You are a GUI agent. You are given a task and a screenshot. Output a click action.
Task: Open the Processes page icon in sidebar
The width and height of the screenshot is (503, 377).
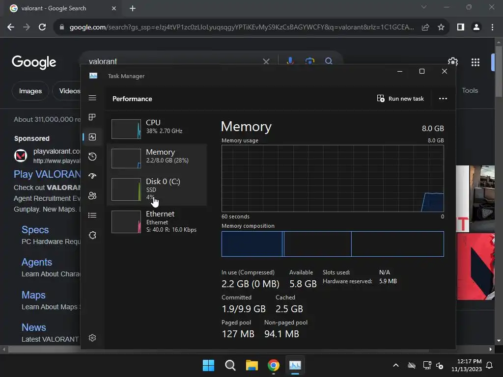(92, 117)
